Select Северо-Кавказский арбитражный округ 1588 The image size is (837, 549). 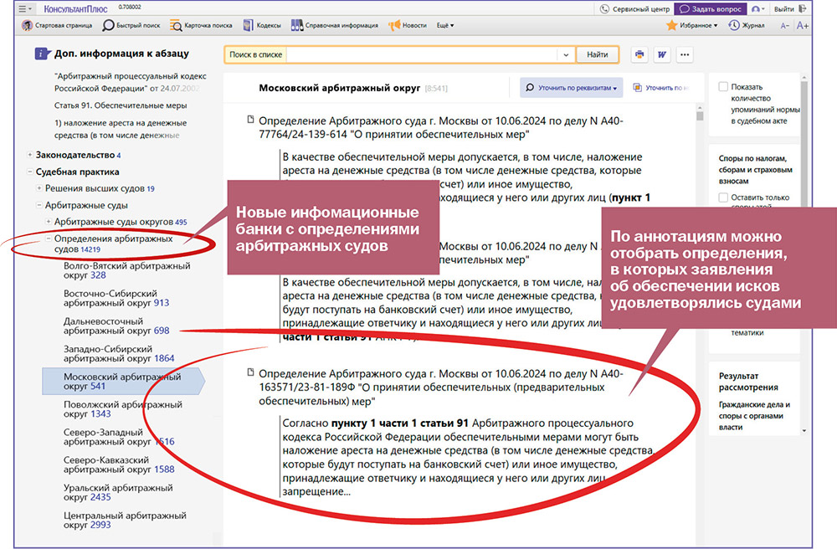pos(119,464)
